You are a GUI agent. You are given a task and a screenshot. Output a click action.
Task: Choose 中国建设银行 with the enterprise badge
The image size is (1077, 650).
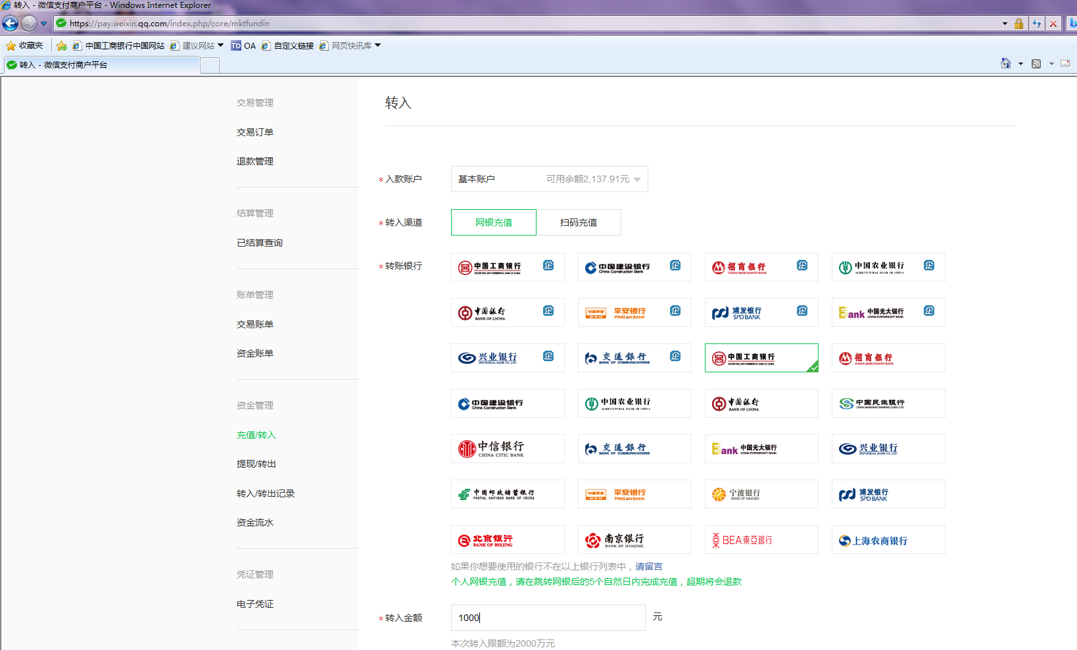634,267
